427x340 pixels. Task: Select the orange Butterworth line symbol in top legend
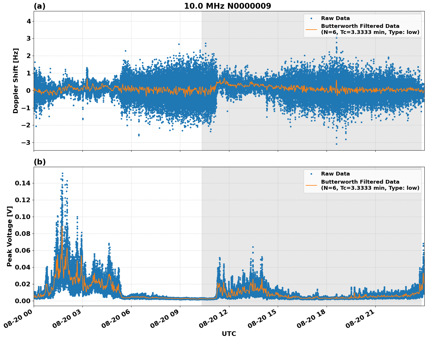click(312, 30)
